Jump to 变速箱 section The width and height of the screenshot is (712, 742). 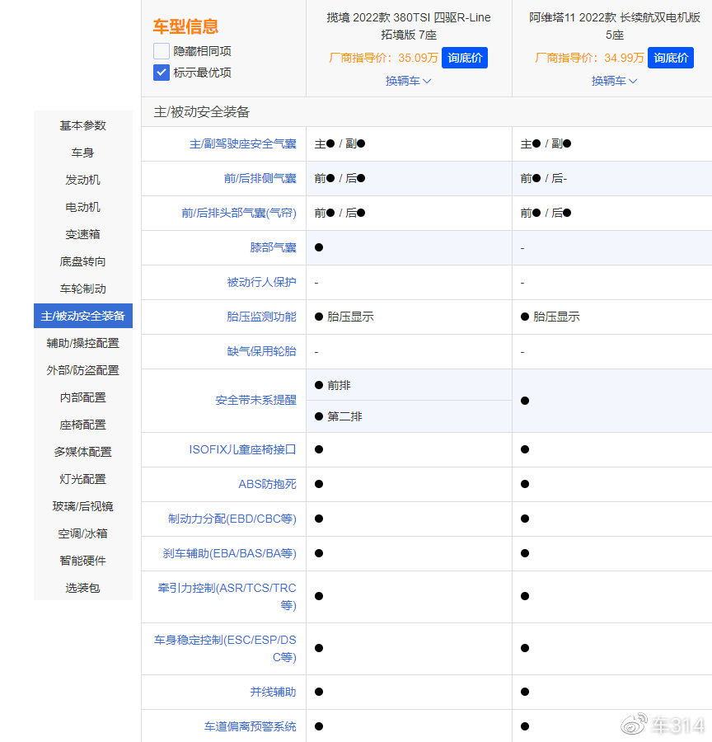tap(82, 234)
